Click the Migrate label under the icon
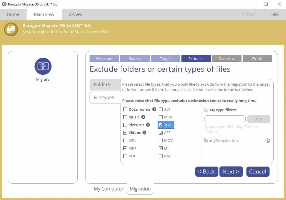This screenshot has height=200, width=286. pyautogui.click(x=43, y=79)
